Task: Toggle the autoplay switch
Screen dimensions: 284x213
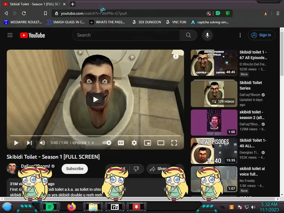Action: [107, 143]
